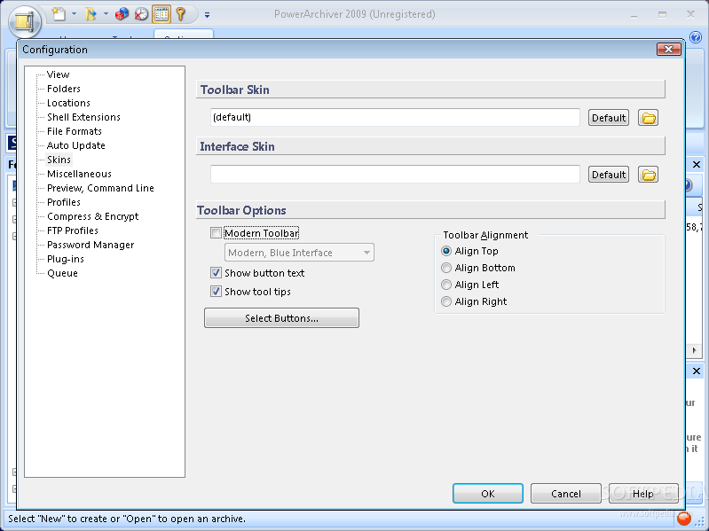Browse for a Toolbar Skin folder icon
The image size is (709, 531).
648,118
